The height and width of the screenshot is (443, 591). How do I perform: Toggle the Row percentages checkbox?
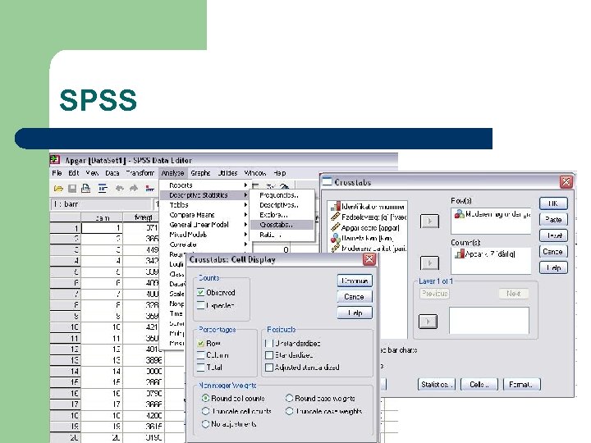200,344
